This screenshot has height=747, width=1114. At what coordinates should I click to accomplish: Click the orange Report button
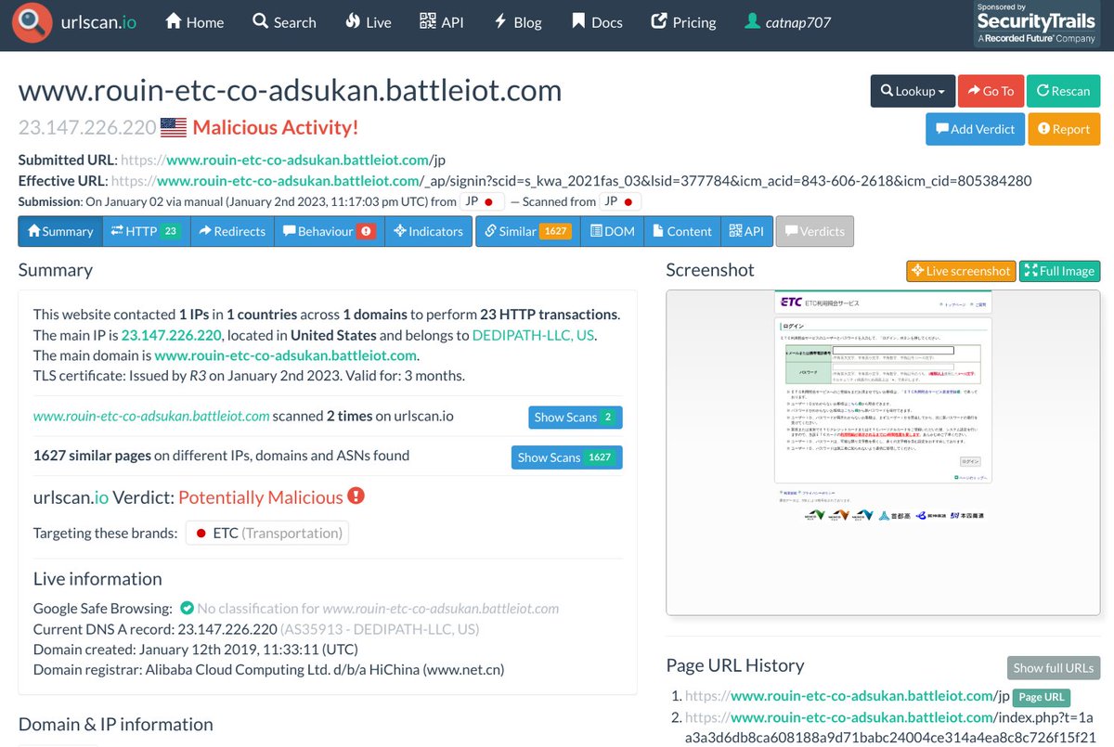(x=1064, y=129)
